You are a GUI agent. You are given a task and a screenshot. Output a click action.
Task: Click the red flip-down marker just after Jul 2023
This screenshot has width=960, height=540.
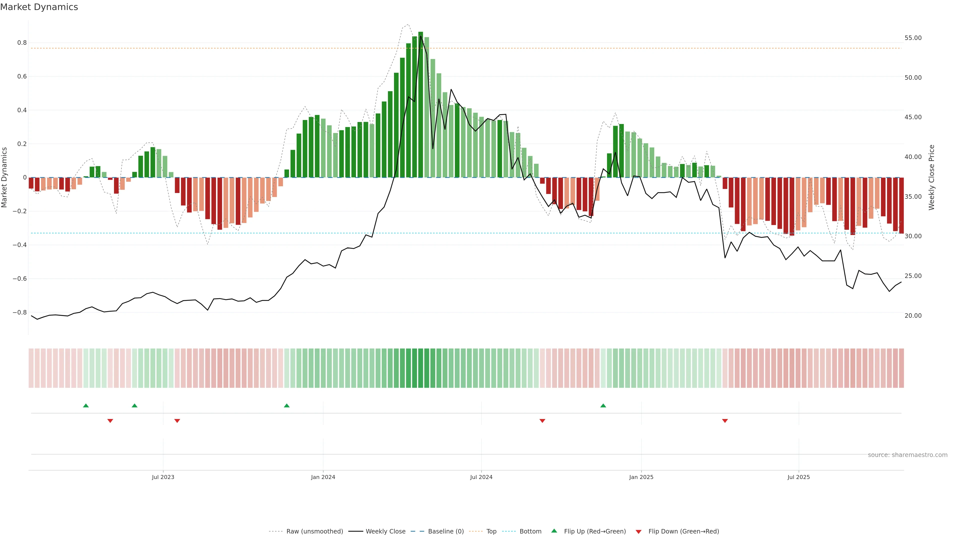pyautogui.click(x=177, y=421)
